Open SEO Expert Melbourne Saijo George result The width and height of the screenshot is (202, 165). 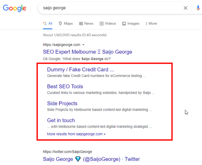click(87, 52)
